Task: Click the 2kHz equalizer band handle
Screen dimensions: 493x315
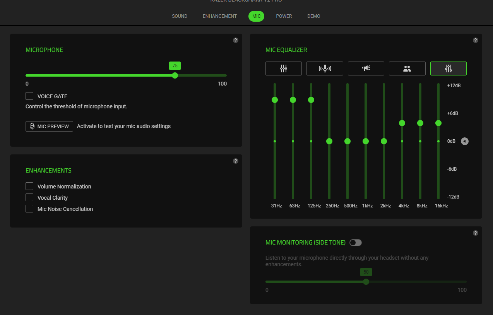Action: click(384, 141)
